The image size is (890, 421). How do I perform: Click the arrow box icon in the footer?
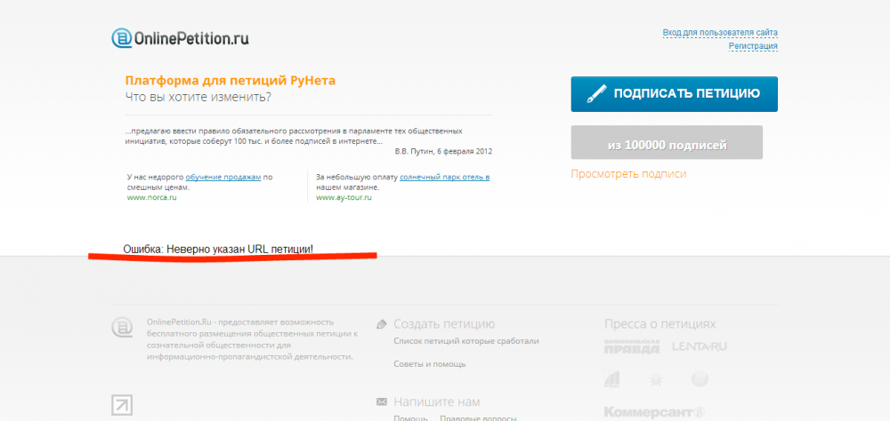tap(121, 405)
